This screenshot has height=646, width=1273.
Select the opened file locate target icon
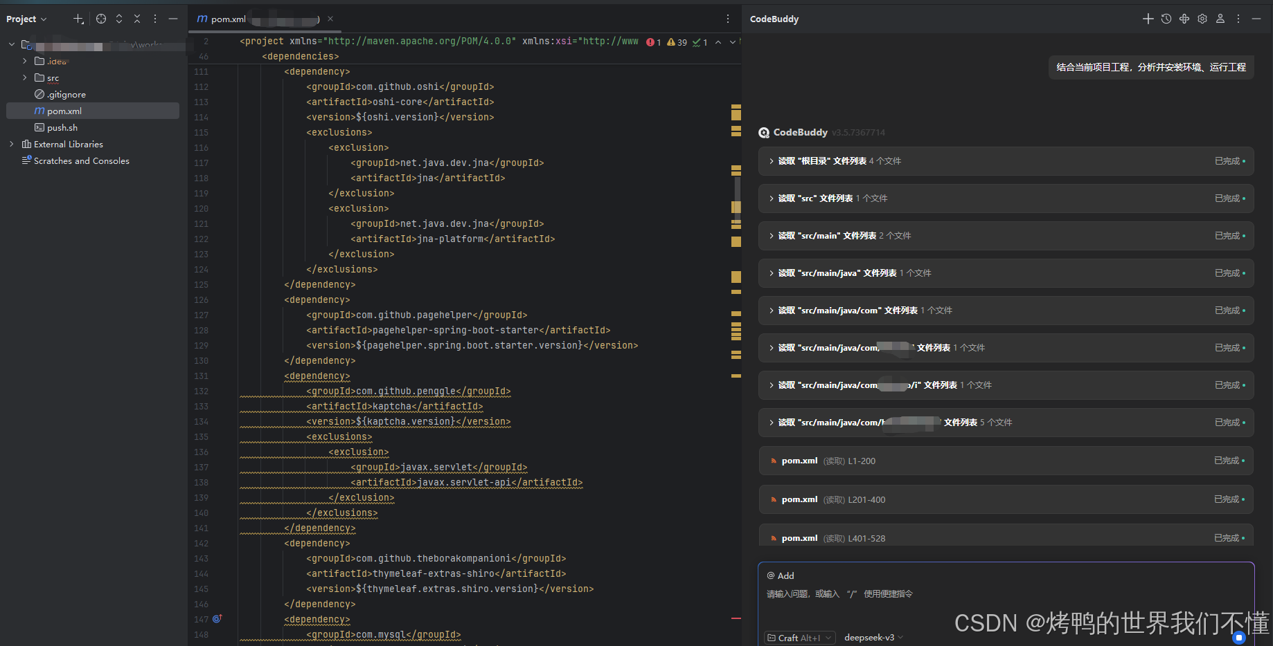(101, 19)
